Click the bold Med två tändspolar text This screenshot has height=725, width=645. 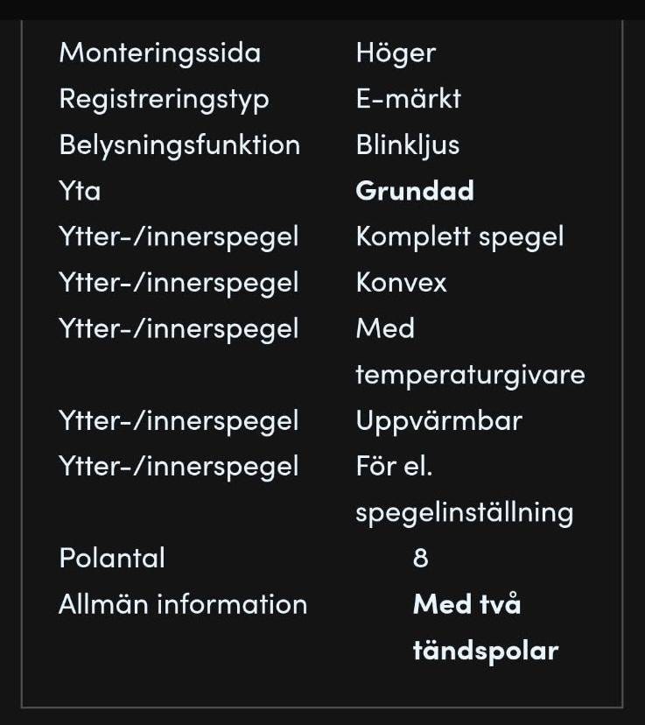tap(485, 628)
